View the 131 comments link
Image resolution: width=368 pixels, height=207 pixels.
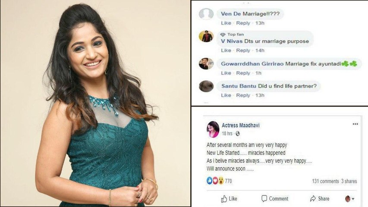325,181
